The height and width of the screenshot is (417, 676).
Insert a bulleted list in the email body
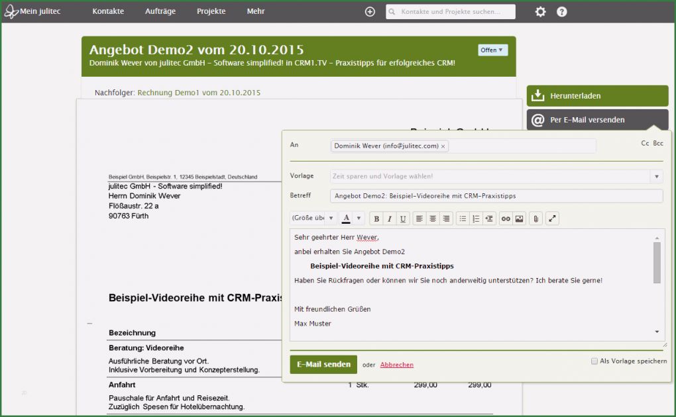tap(463, 218)
